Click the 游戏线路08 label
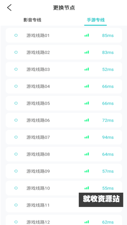127x225 pixels. click(38, 154)
